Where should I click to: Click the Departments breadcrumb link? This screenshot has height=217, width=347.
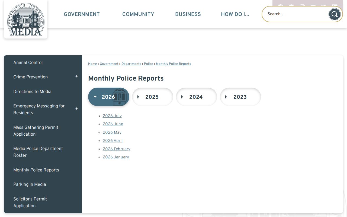tap(131, 64)
